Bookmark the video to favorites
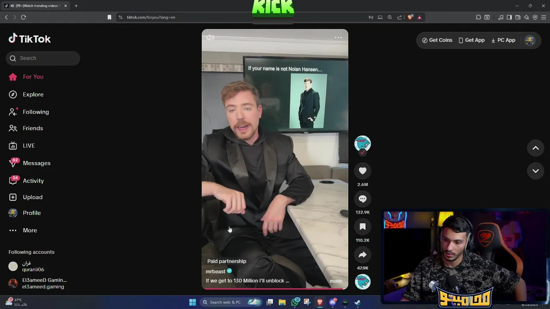 point(363,227)
